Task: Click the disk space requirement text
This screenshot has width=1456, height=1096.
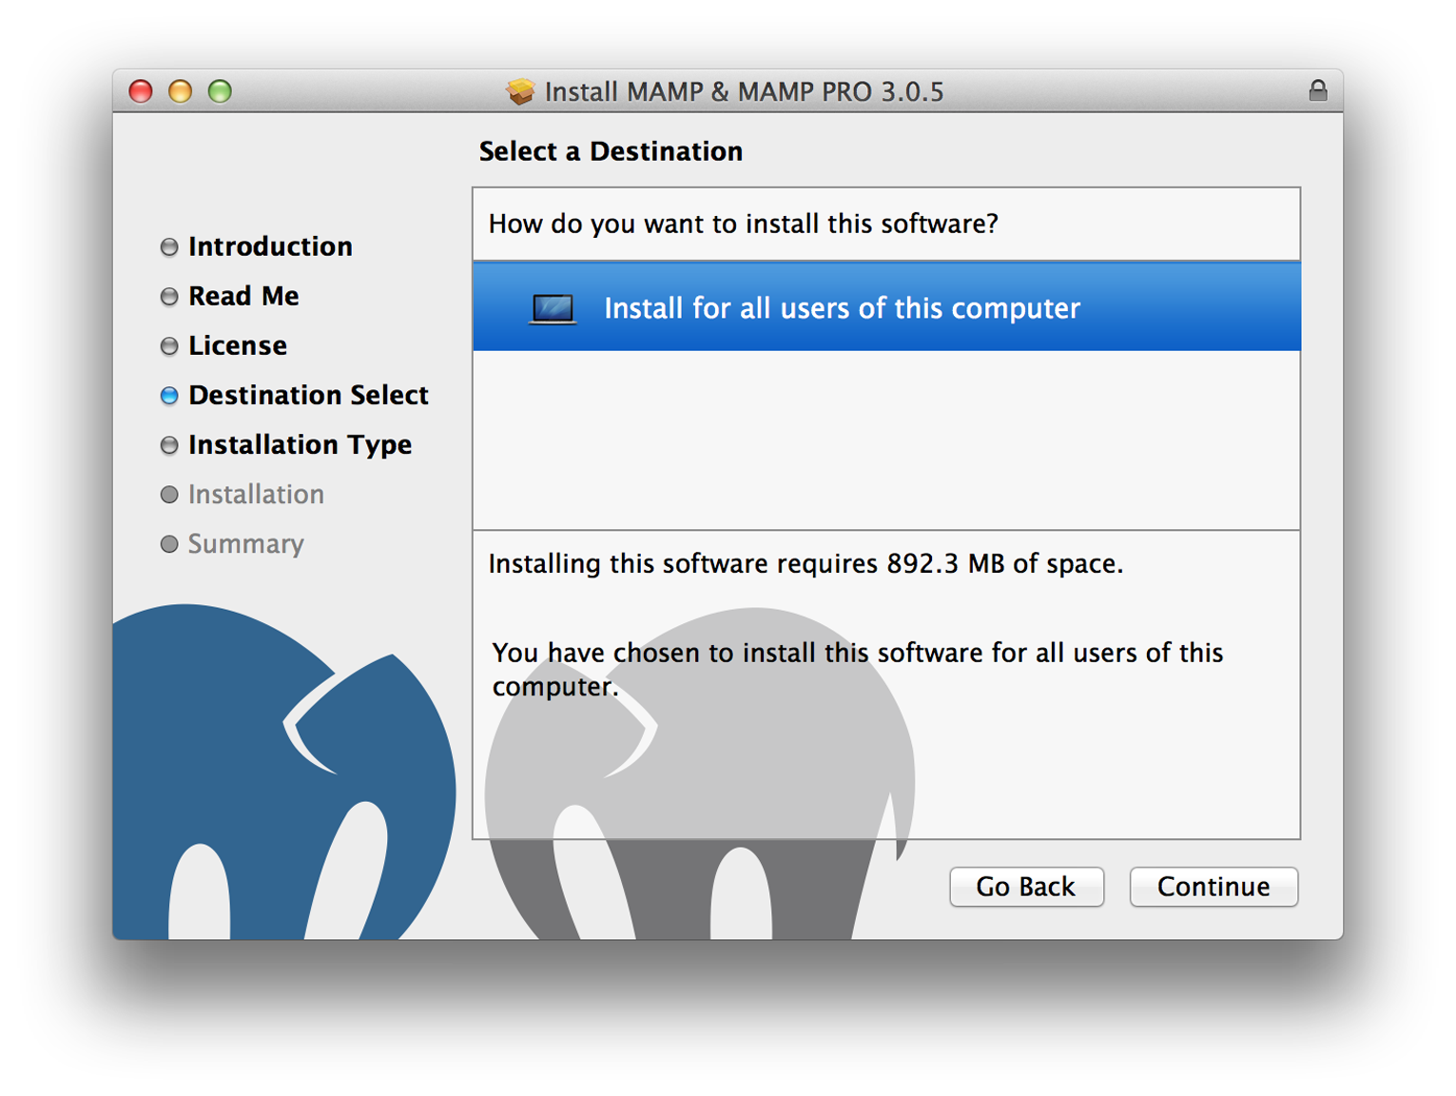Action: (806, 563)
